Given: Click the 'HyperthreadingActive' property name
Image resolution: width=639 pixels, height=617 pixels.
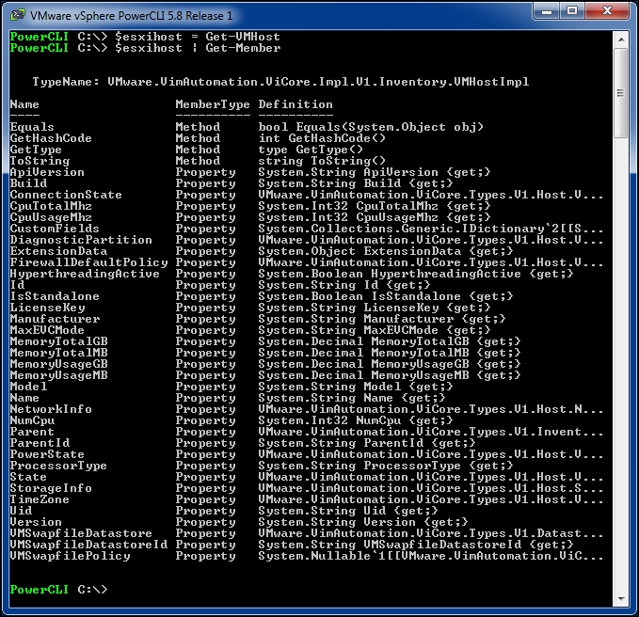Looking at the screenshot, I should tap(85, 274).
